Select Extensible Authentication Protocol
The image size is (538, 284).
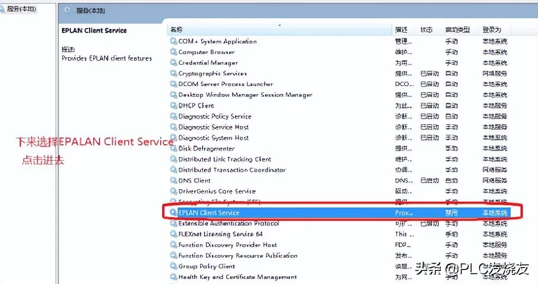(229, 223)
